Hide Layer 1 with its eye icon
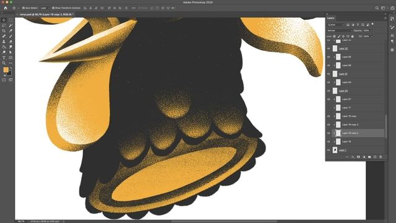 pos(329,150)
